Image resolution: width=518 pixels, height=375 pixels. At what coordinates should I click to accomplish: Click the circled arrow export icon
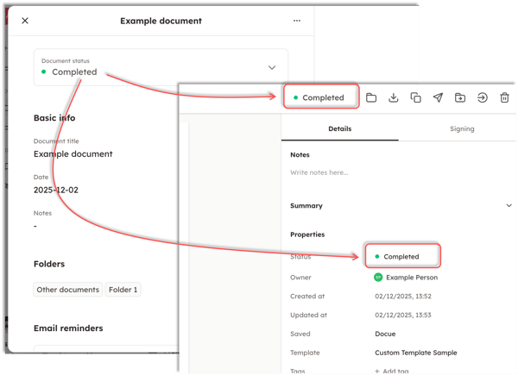click(483, 97)
